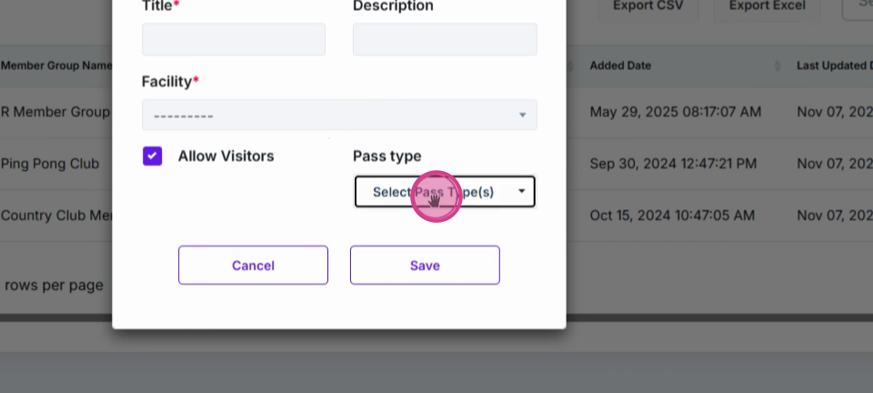This screenshot has width=873, height=393.
Task: Click the Oct 15, 2024 added date cell
Action: click(x=672, y=216)
